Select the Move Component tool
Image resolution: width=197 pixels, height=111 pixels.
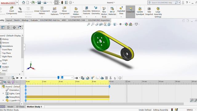[64, 10]
